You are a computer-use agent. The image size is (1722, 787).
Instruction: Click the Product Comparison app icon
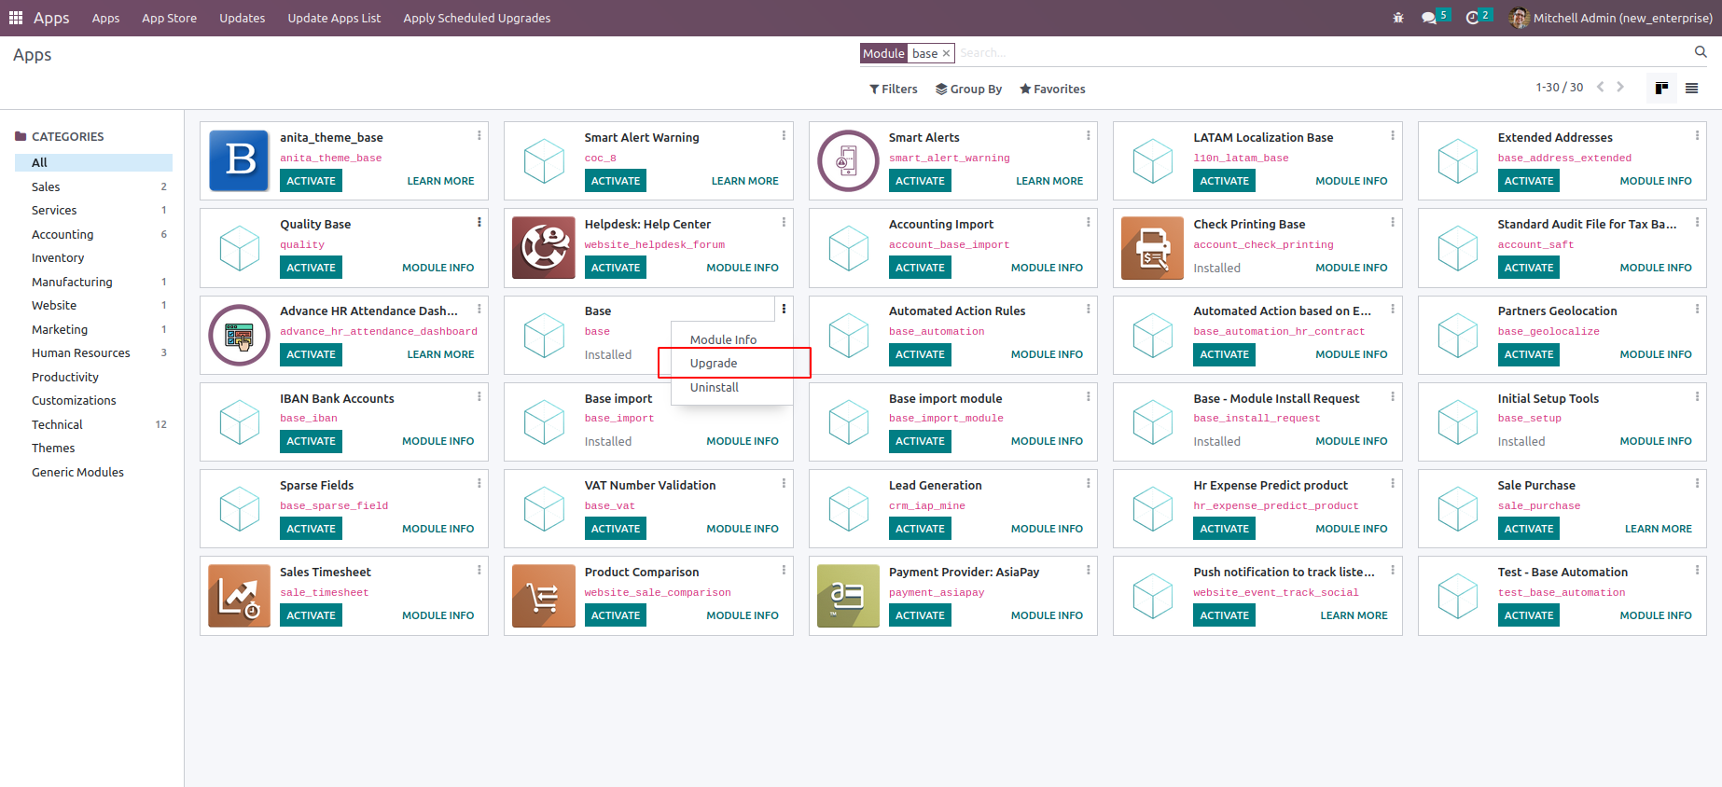(544, 595)
